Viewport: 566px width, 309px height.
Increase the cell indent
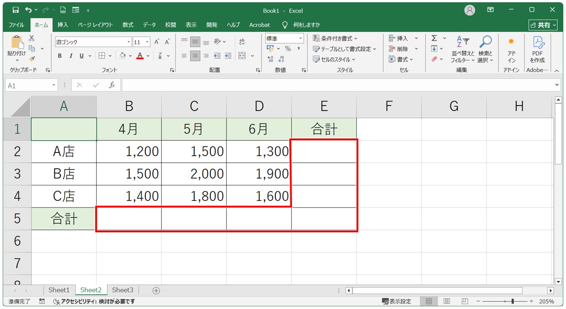tap(228, 56)
